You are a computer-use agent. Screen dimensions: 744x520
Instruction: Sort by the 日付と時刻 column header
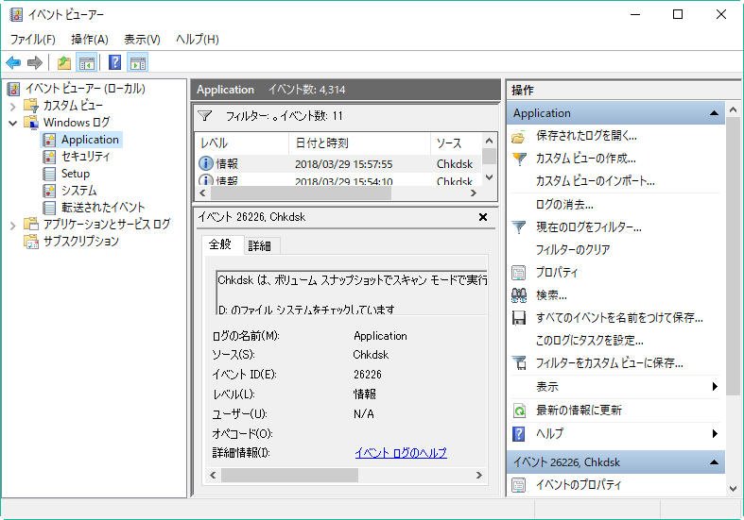tap(359, 143)
